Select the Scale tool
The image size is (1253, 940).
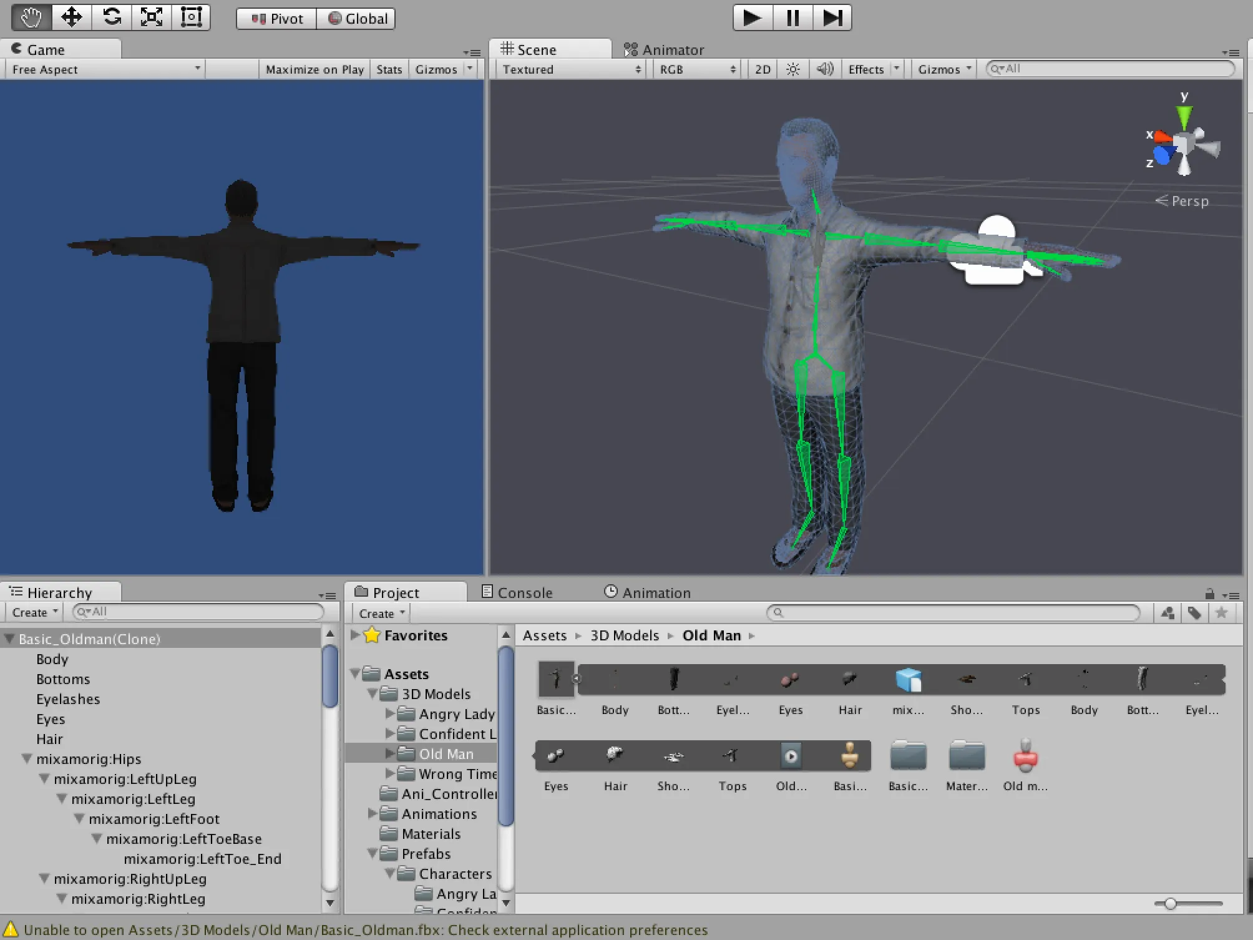151,17
